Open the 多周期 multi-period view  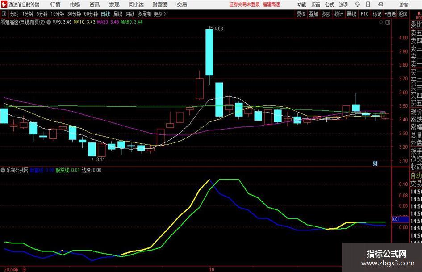tap(144, 14)
